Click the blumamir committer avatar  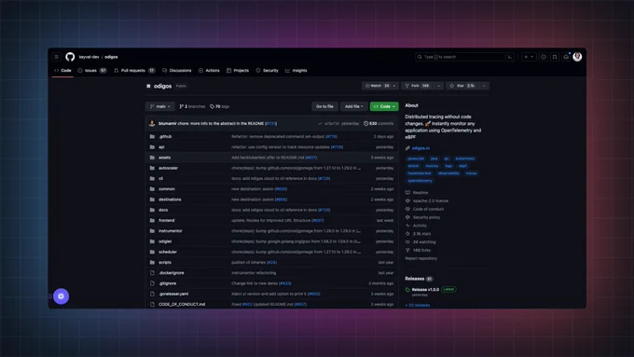(152, 124)
